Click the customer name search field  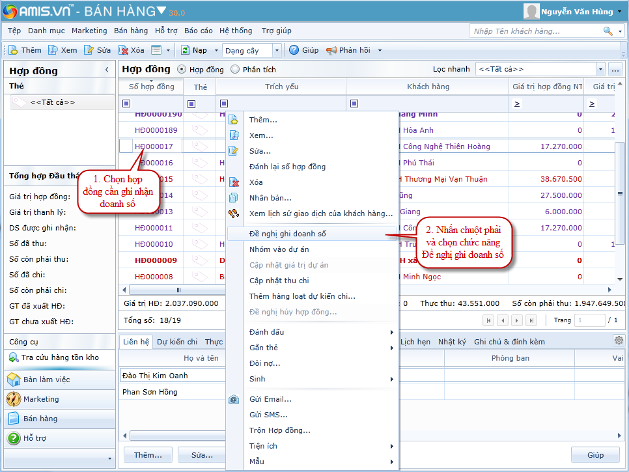pos(535,31)
